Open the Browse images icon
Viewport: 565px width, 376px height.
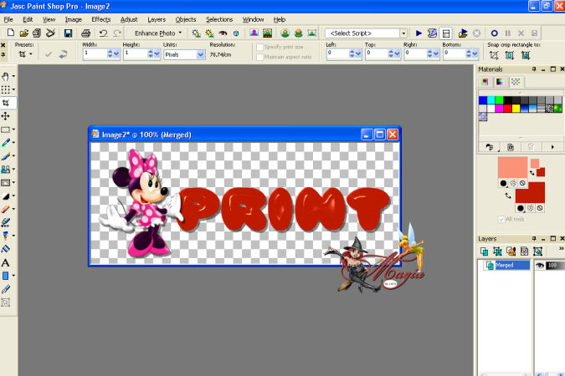click(37, 33)
